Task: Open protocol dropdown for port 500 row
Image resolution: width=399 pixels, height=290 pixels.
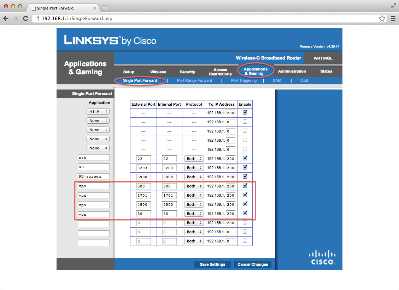Action: 194,186
